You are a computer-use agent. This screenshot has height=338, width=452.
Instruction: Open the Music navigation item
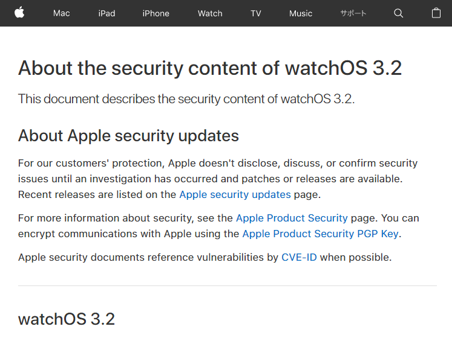click(301, 13)
